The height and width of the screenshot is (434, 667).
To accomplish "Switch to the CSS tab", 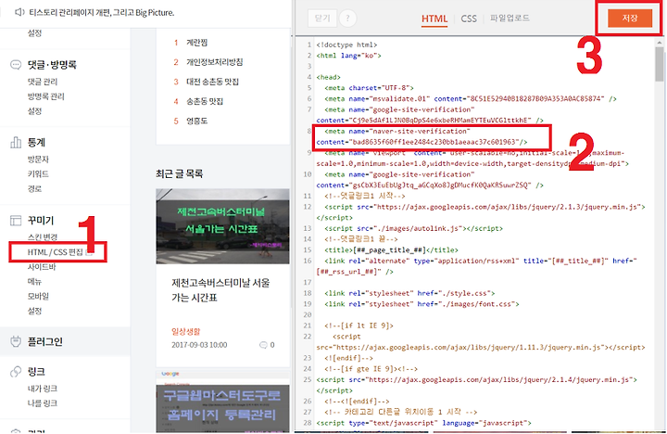I will coord(469,19).
